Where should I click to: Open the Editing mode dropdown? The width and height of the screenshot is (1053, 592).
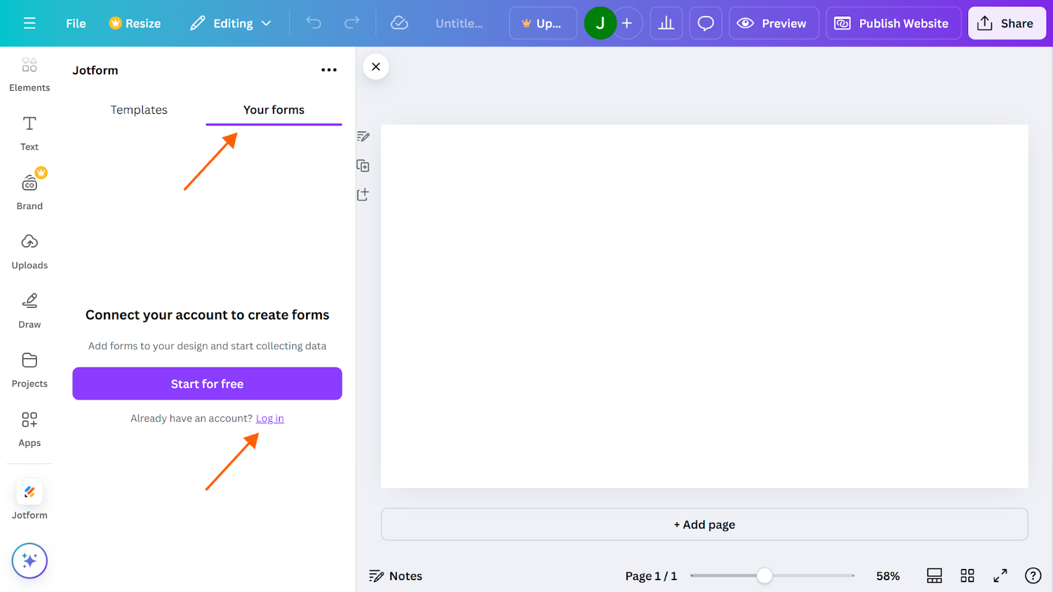(230, 23)
